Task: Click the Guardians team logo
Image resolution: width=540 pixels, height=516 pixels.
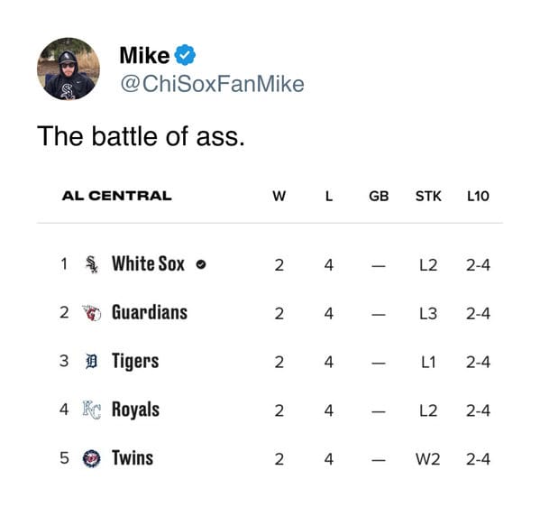Action: pos(91,313)
